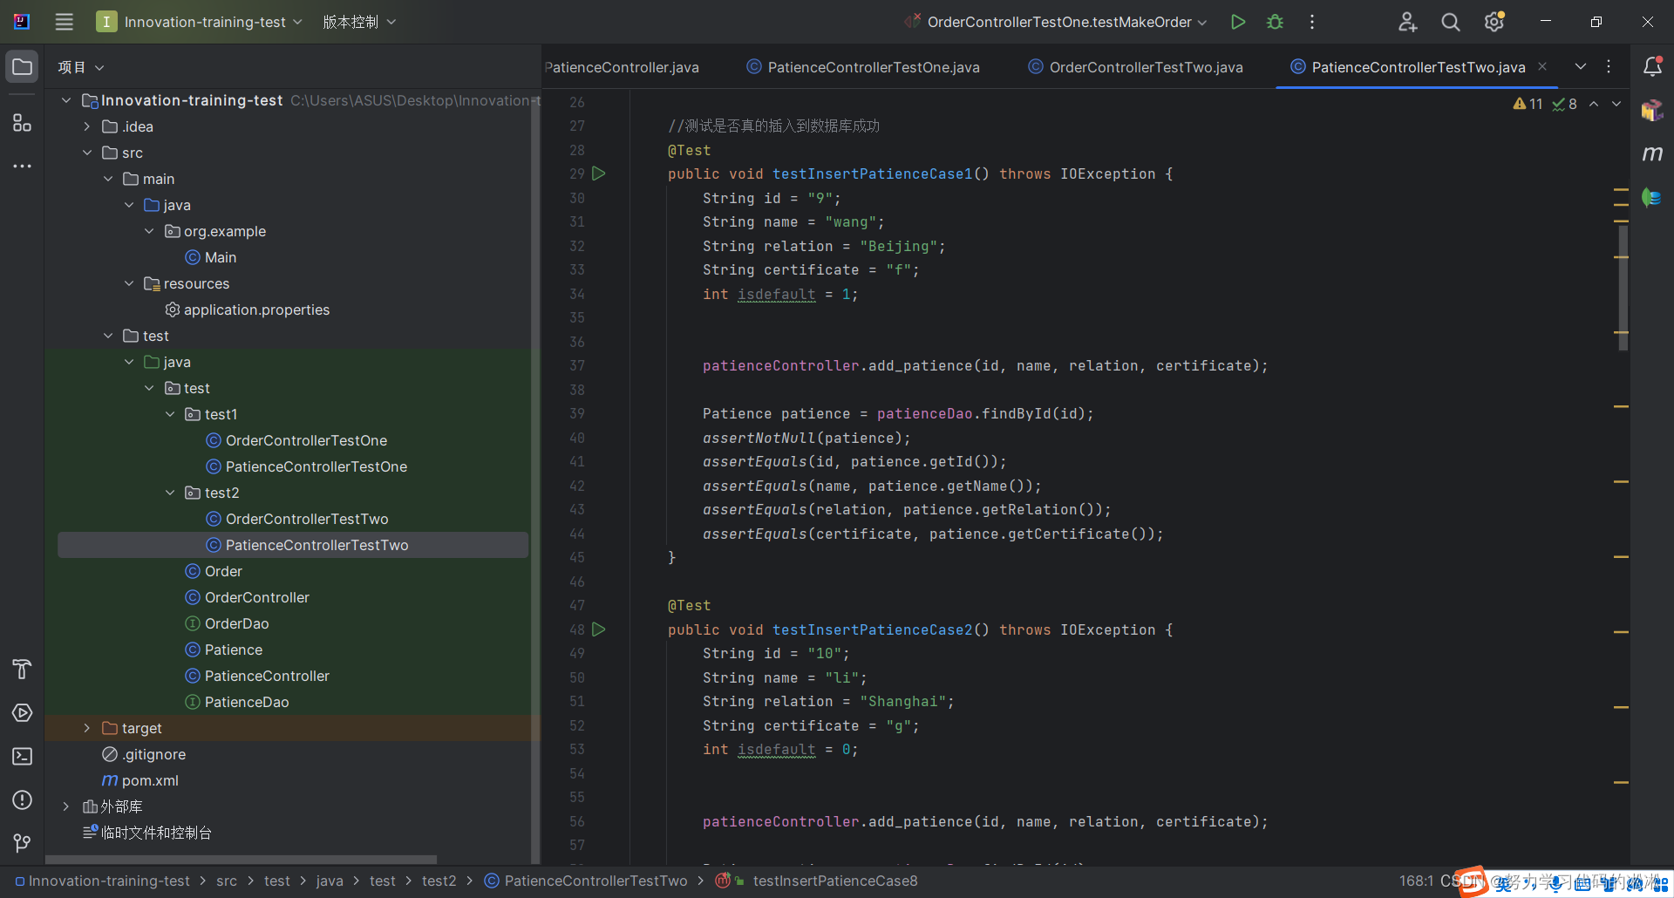Expand the .idea folder
This screenshot has width=1674, height=898.
(x=87, y=126)
